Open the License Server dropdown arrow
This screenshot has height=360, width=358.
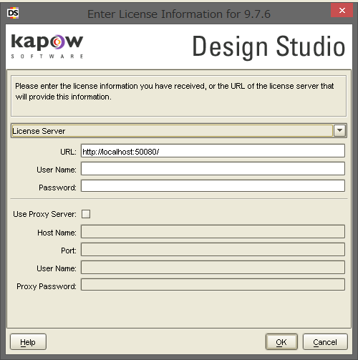339,131
